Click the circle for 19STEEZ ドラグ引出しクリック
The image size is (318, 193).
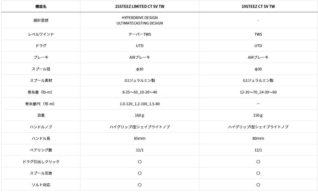(258, 162)
